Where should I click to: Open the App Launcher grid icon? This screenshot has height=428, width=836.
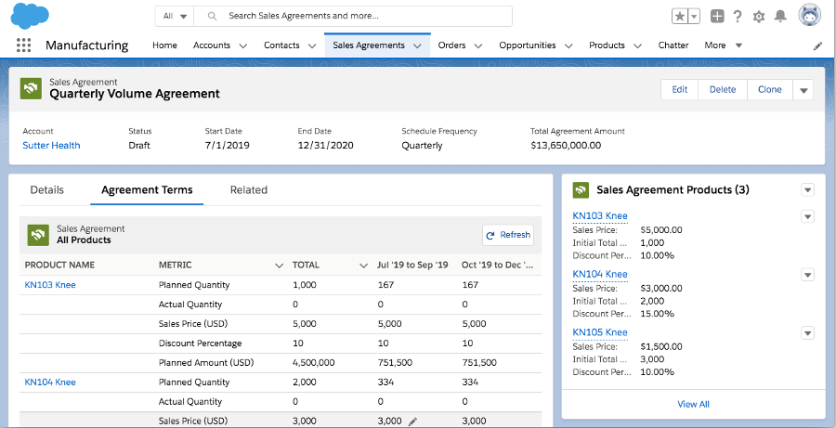pyautogui.click(x=23, y=45)
